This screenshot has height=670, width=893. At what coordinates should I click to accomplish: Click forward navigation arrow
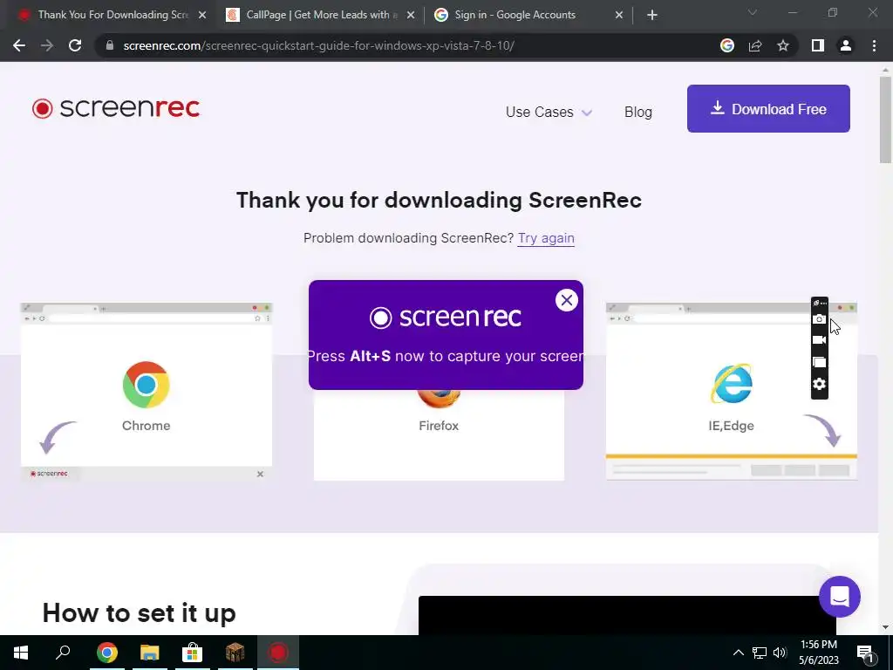tap(47, 45)
